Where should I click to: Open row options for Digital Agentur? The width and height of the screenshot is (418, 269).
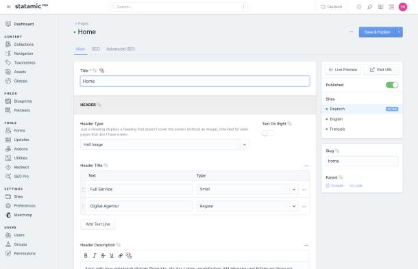(304, 207)
